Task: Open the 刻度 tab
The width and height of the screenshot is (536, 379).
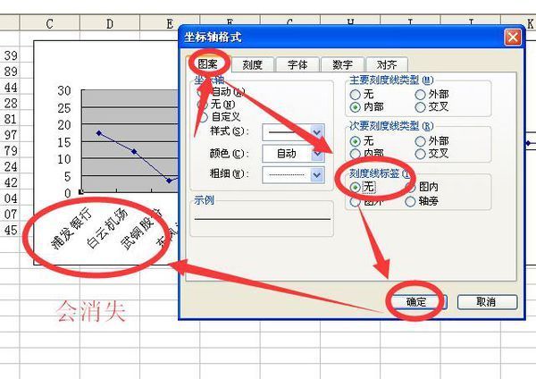Action: click(x=252, y=64)
